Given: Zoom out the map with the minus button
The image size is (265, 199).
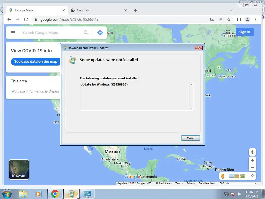Looking at the screenshot, I should (x=252, y=168).
